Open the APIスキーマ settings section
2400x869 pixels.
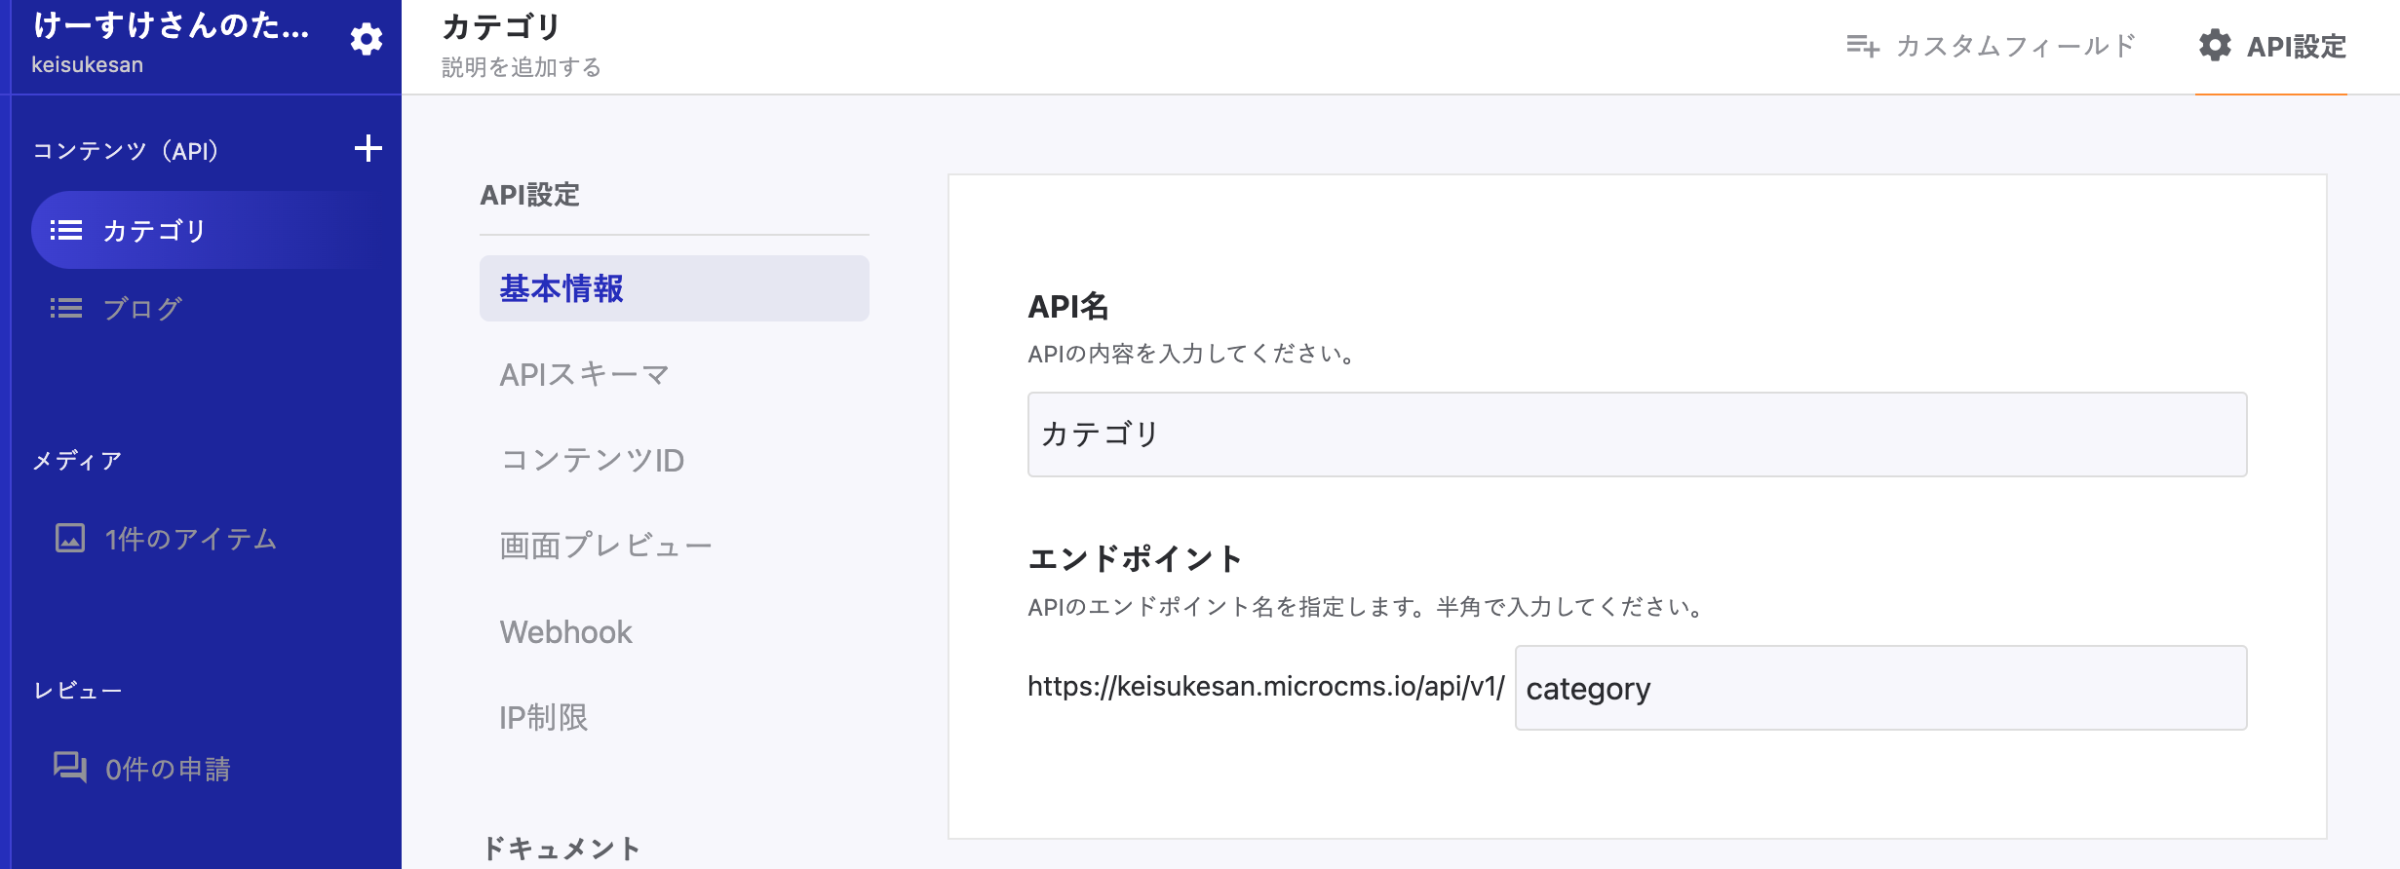click(584, 374)
